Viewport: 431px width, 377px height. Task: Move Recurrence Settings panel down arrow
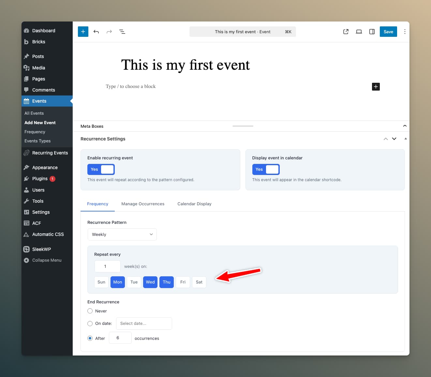(x=394, y=139)
